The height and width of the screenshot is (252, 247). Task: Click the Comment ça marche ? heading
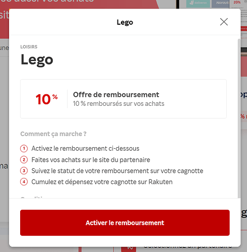(x=53, y=134)
